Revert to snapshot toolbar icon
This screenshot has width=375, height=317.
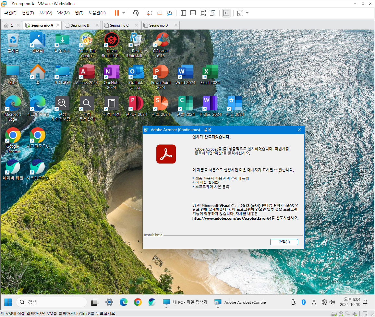160,13
